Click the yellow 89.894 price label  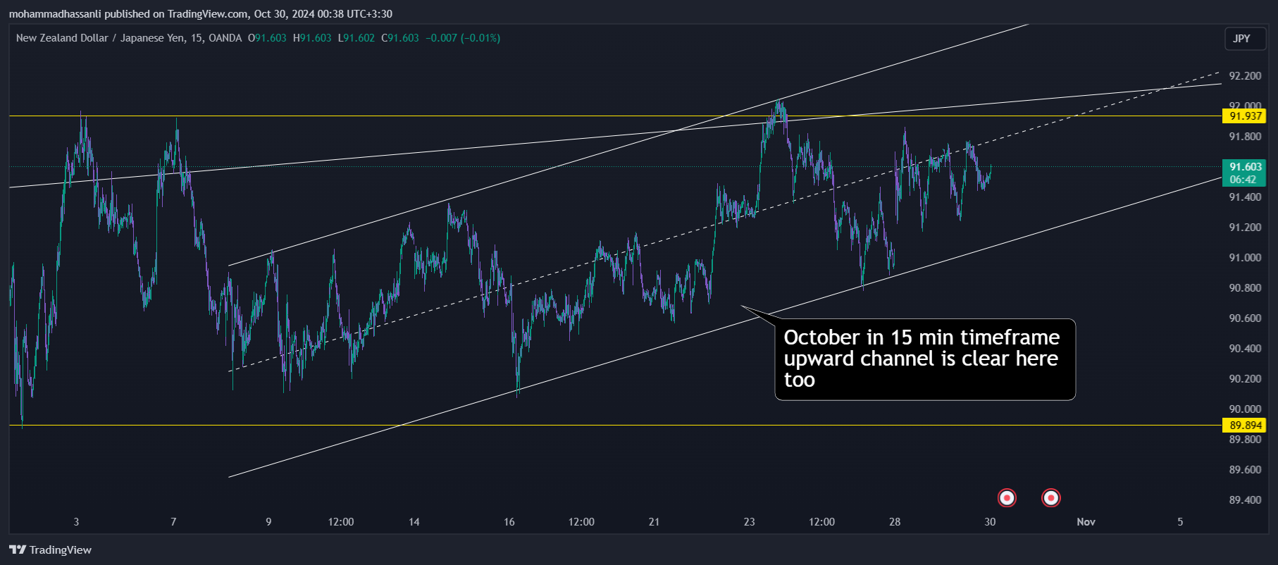tap(1245, 426)
